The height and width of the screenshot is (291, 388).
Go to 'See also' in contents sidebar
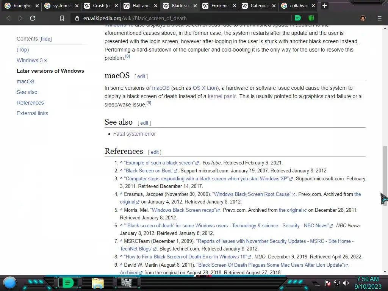pos(27,92)
